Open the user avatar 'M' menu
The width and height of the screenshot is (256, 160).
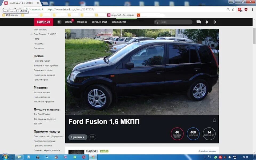click(59, 22)
